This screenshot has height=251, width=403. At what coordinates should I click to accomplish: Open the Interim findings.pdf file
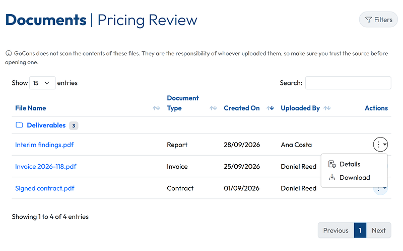tap(44, 145)
